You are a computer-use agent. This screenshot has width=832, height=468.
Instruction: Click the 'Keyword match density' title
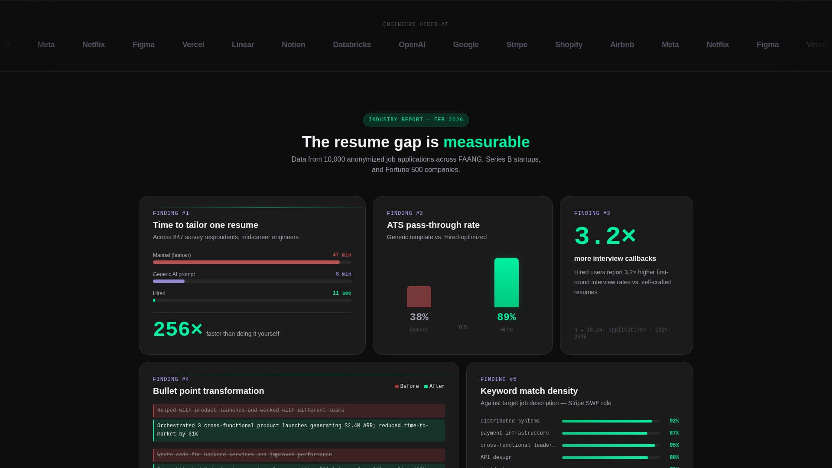529,391
